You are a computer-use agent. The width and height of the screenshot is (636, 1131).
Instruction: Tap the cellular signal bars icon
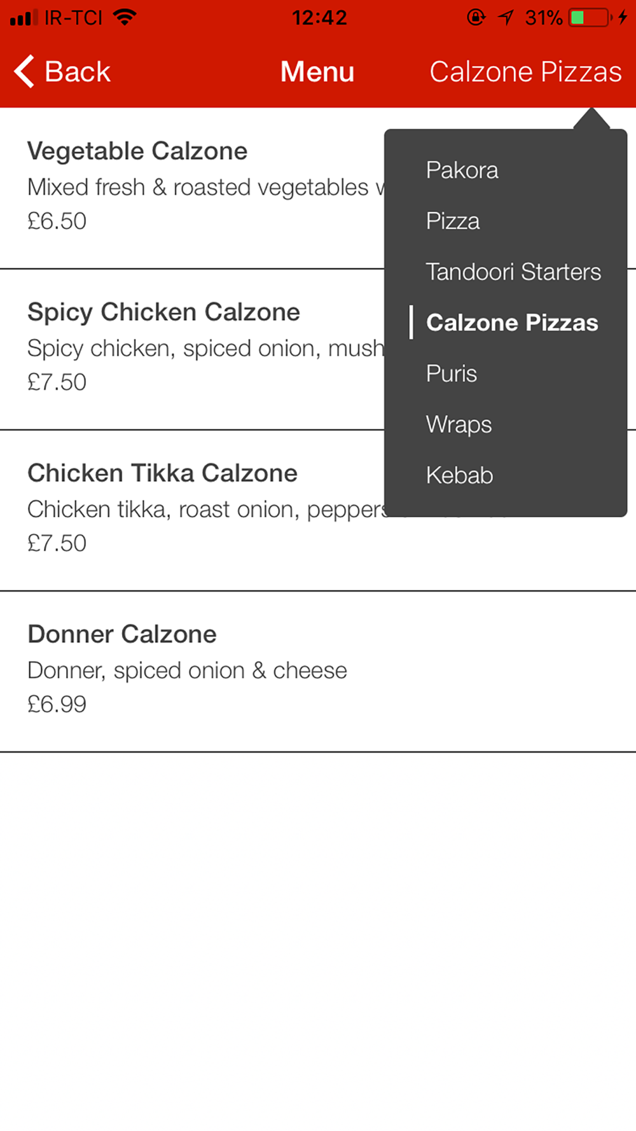(24, 18)
